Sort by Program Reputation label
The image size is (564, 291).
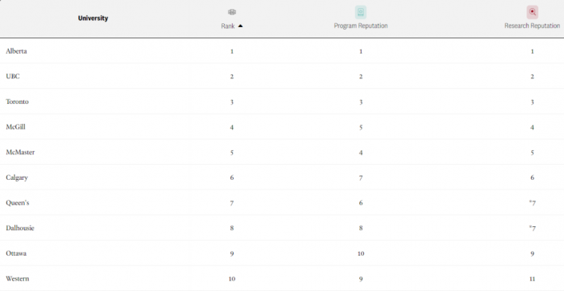point(361,26)
